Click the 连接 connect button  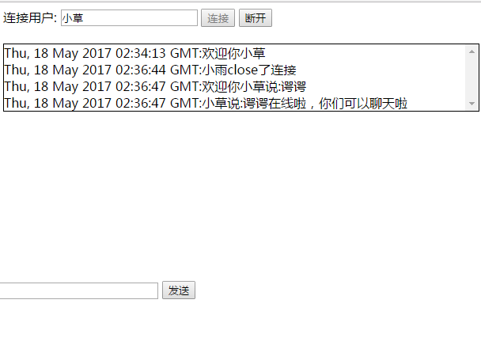coord(218,17)
